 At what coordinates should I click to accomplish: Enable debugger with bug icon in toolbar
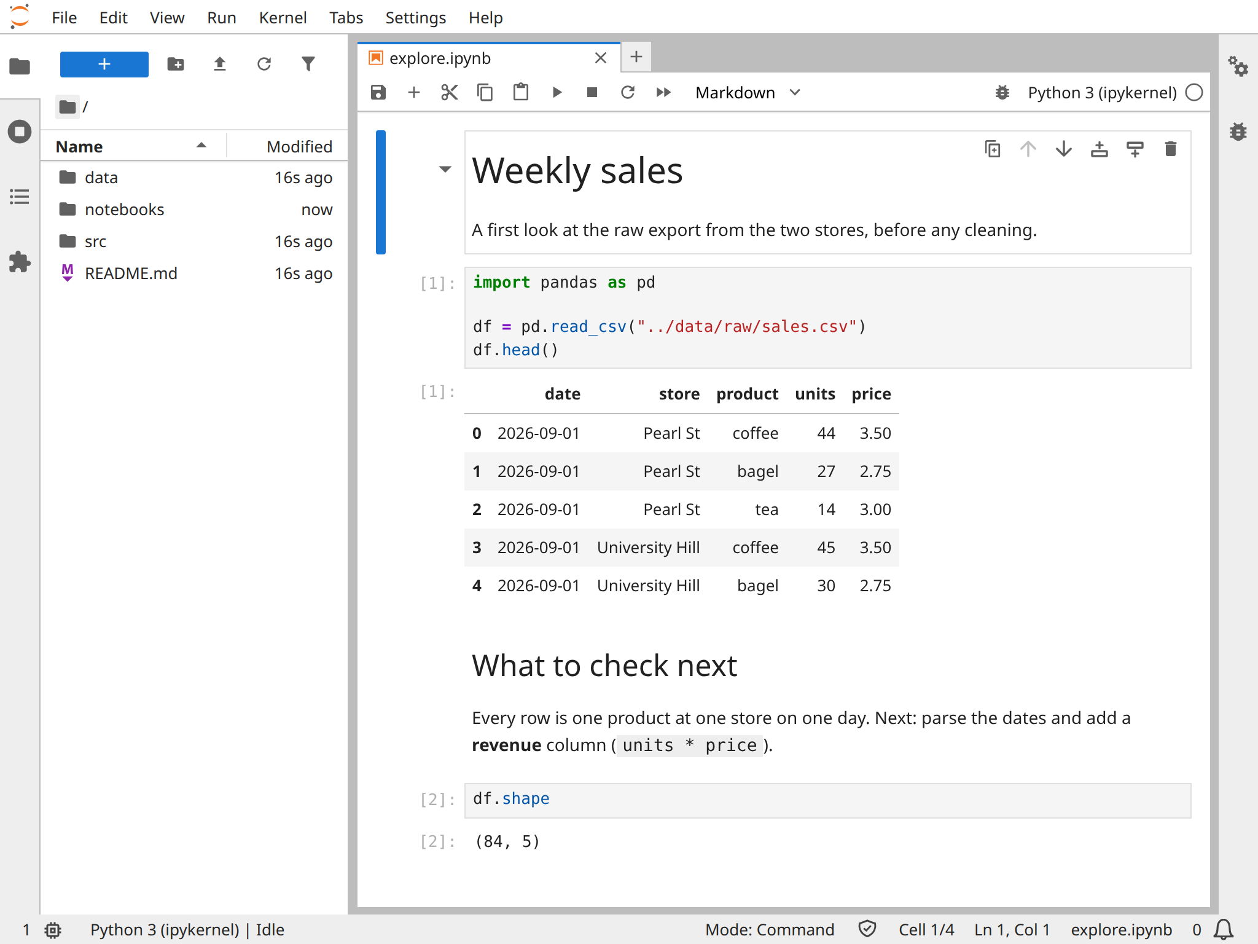pos(1002,93)
